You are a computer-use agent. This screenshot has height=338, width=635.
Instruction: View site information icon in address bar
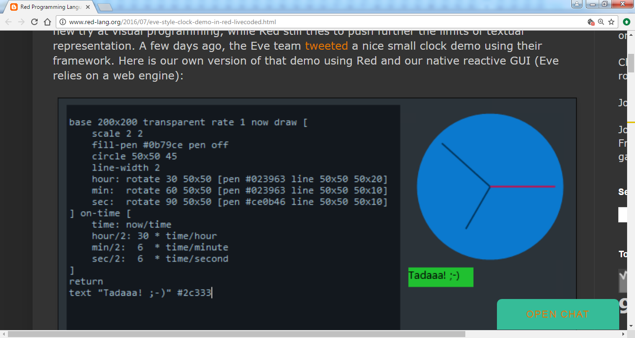pos(63,22)
